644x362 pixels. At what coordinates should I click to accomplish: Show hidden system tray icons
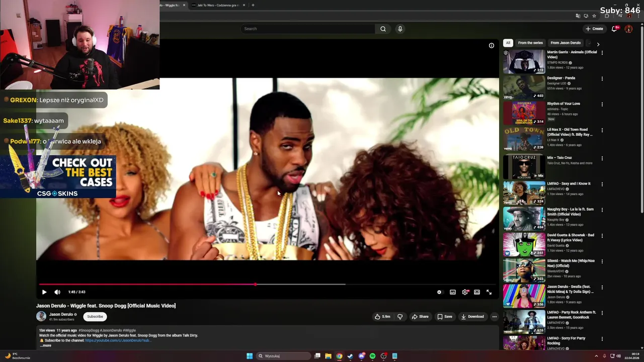coord(596,356)
